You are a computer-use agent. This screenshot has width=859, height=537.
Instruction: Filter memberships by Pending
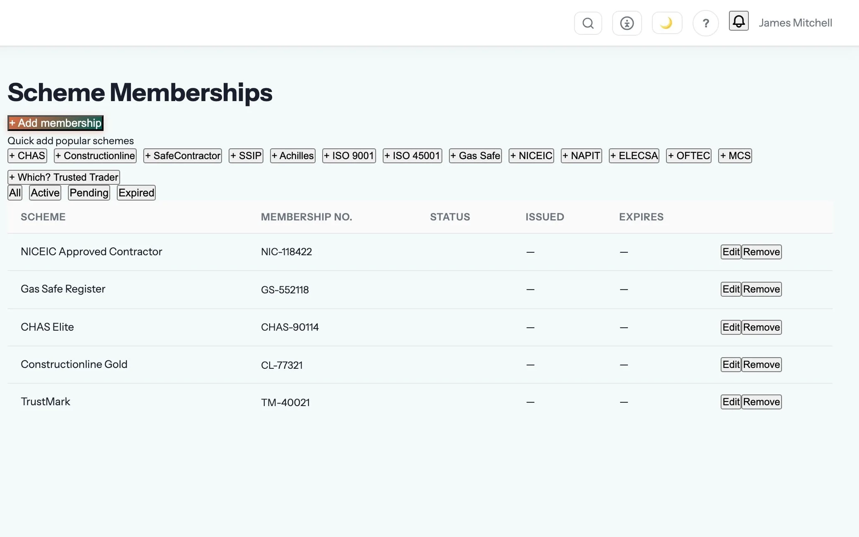tap(89, 193)
